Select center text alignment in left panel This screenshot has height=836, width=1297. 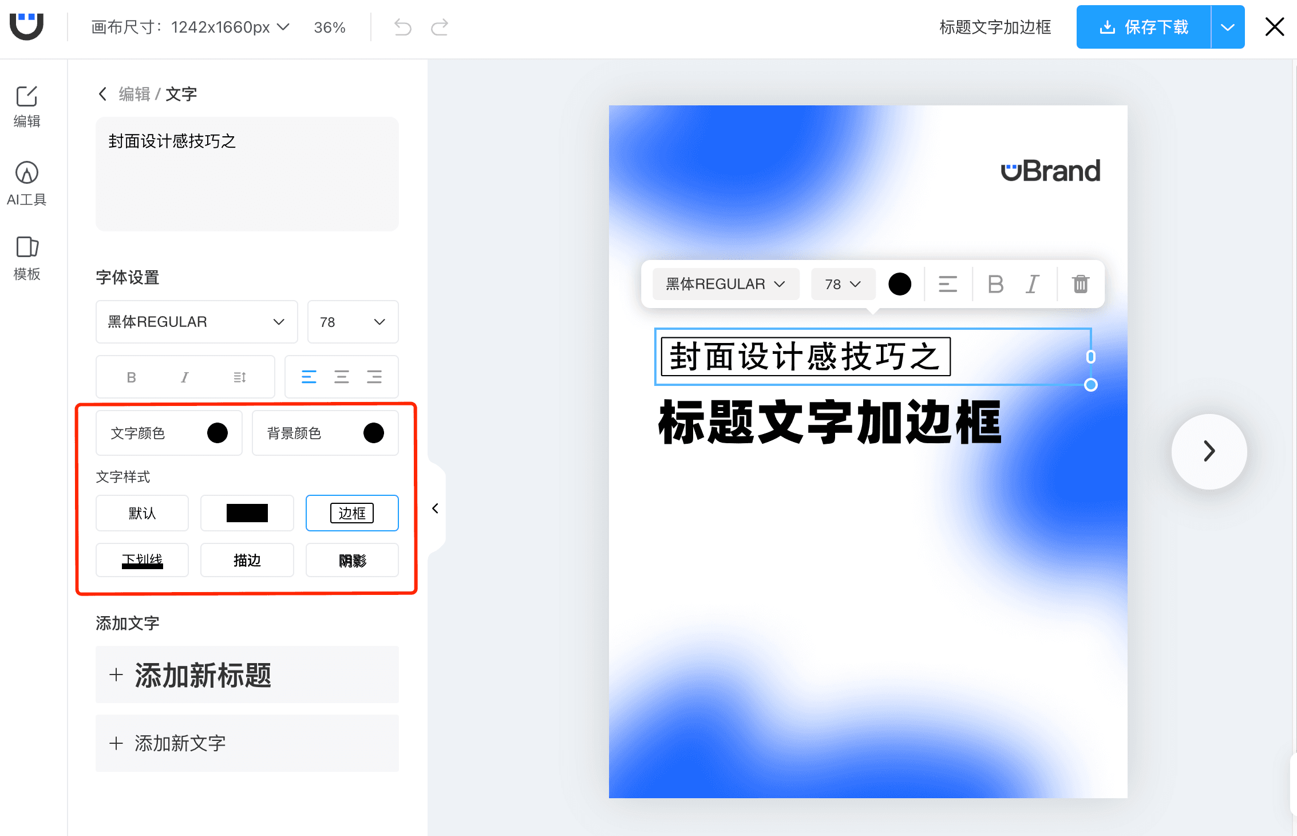click(x=342, y=377)
